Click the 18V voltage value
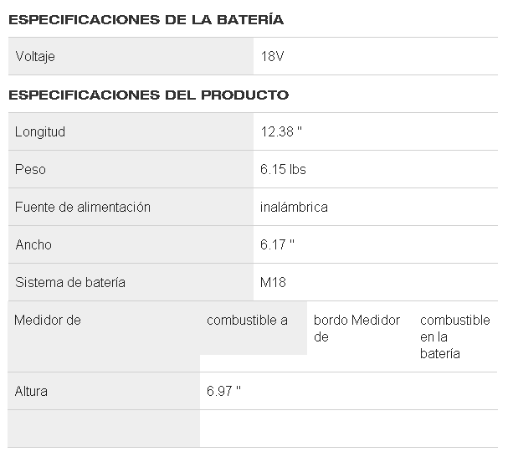 tap(274, 57)
